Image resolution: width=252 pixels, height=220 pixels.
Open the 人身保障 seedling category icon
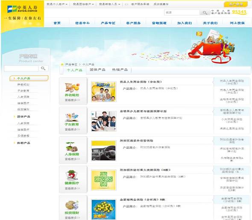[72, 147]
